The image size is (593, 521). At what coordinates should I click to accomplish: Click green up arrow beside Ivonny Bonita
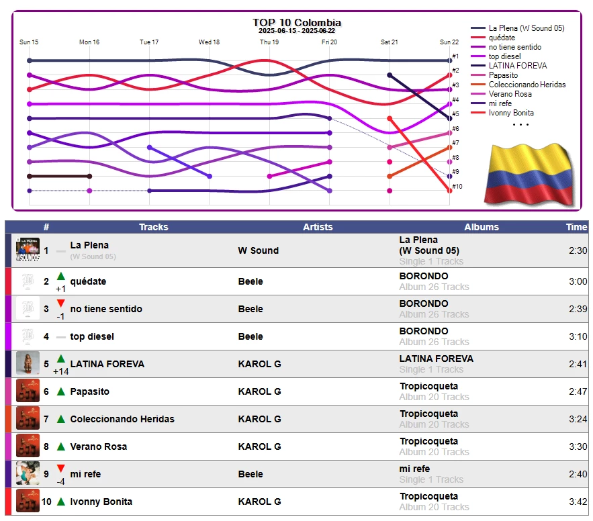[60, 502]
